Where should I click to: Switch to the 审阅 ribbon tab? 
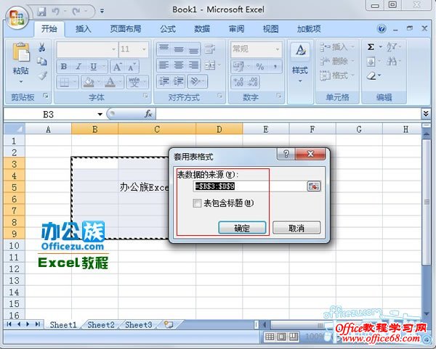pos(237,29)
